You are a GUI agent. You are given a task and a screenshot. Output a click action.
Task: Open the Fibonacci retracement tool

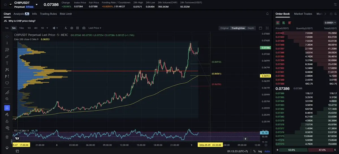point(7,50)
